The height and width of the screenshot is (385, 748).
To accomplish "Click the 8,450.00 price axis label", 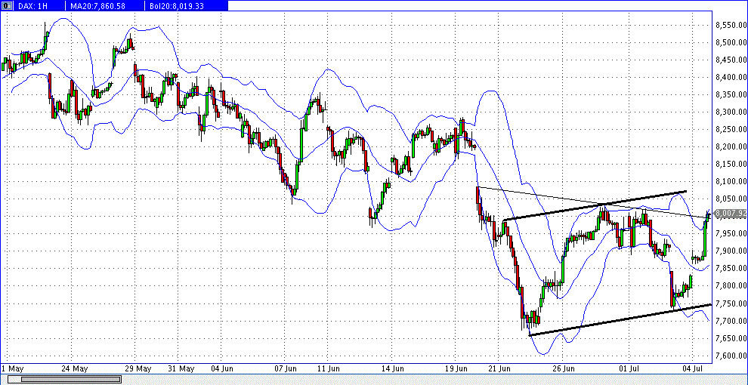I will [731, 60].
